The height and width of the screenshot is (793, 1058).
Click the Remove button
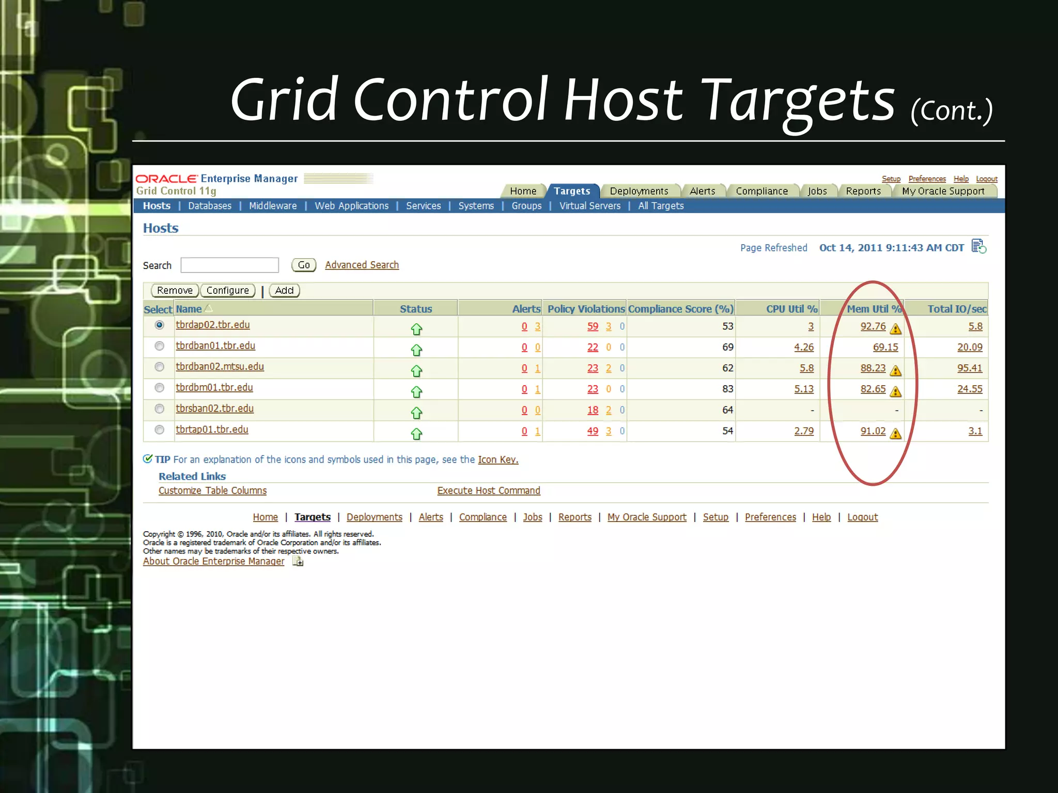(x=175, y=290)
